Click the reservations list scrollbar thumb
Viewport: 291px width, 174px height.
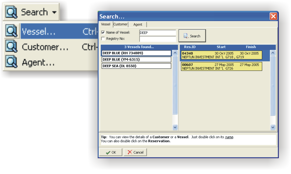(273, 86)
